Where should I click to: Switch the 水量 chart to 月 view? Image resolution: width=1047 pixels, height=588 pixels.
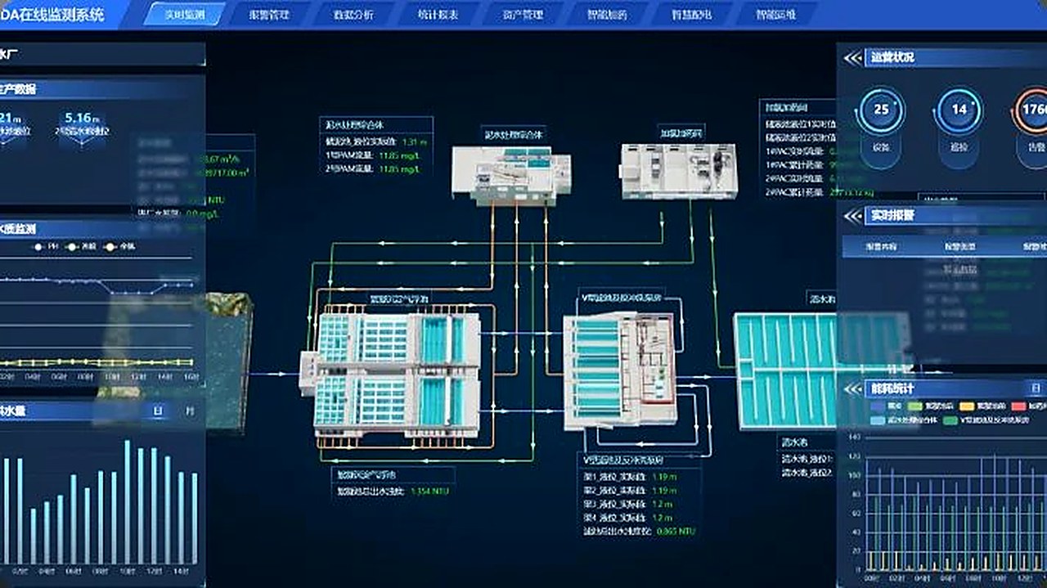(189, 411)
